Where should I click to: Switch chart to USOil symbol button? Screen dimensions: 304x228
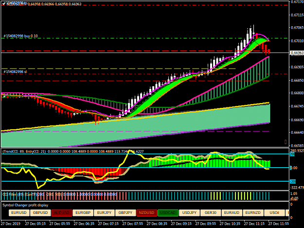(274, 213)
